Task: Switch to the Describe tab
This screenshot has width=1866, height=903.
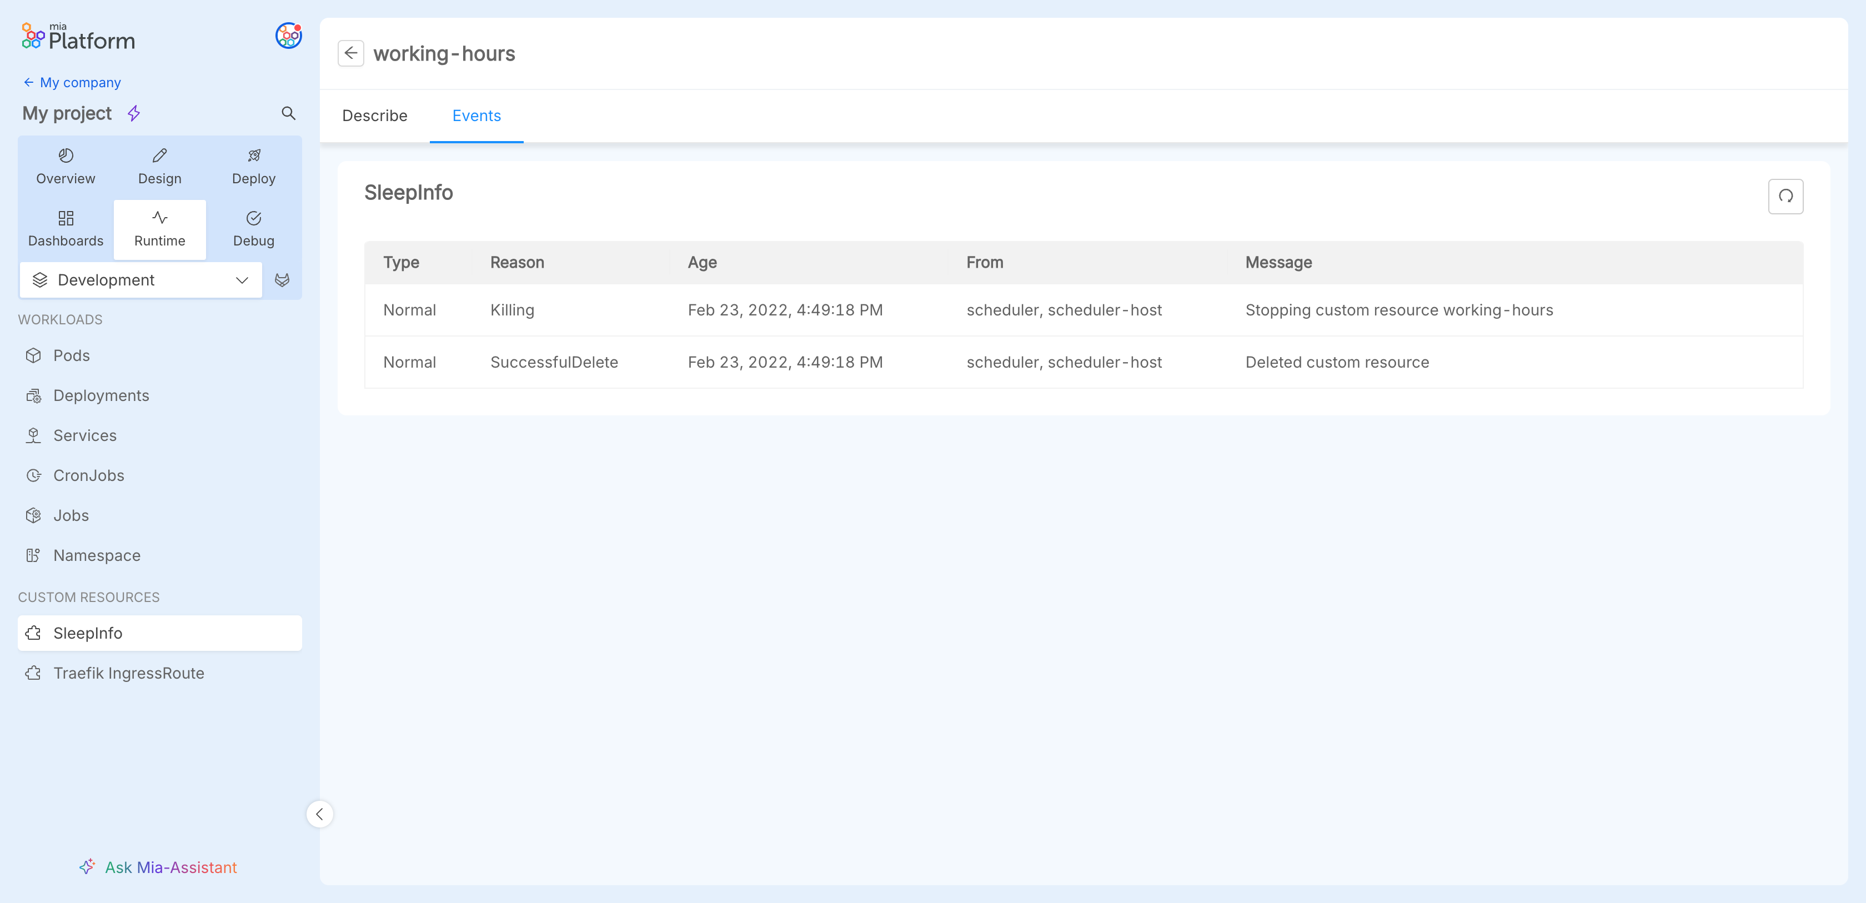Action: (x=374, y=116)
